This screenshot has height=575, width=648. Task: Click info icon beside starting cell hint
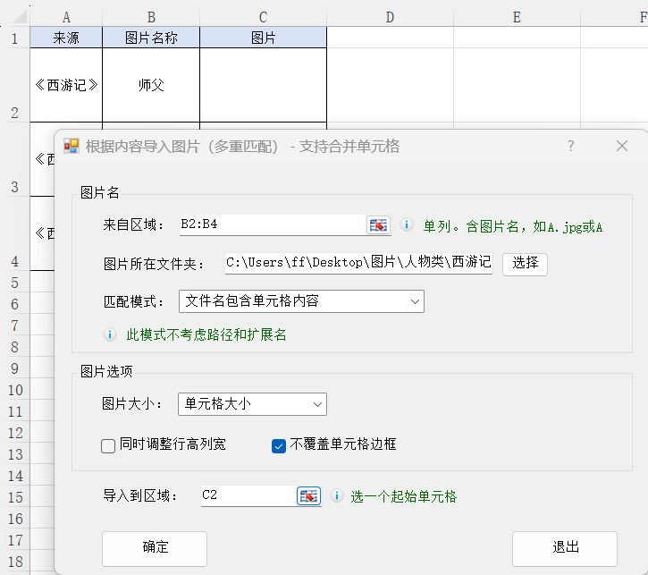(337, 495)
